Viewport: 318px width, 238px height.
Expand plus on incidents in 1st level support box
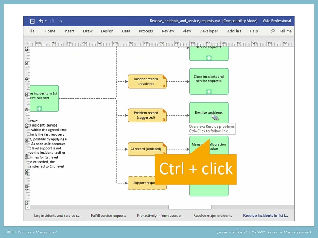[x=39, y=109]
